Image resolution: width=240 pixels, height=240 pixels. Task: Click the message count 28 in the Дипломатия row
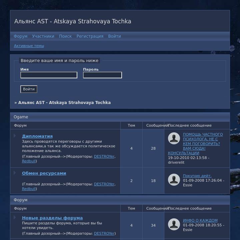coord(153,148)
